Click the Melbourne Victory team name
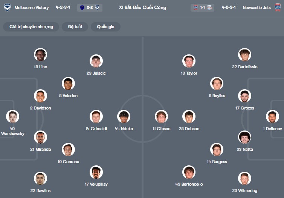Viewport: 284px width, 198px height. click(32, 7)
